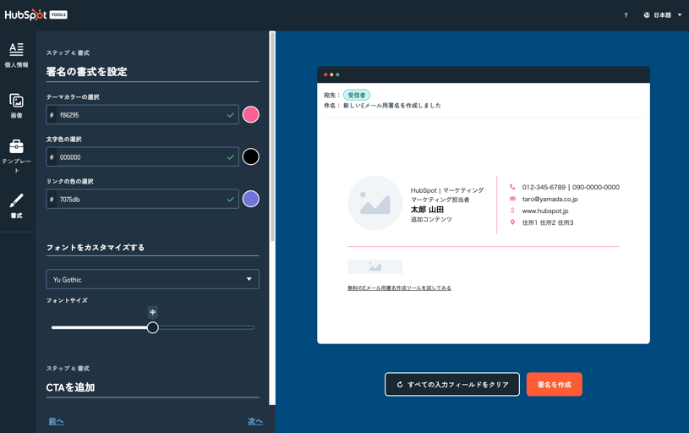Open the 画像 image section
The image size is (689, 433).
17,106
